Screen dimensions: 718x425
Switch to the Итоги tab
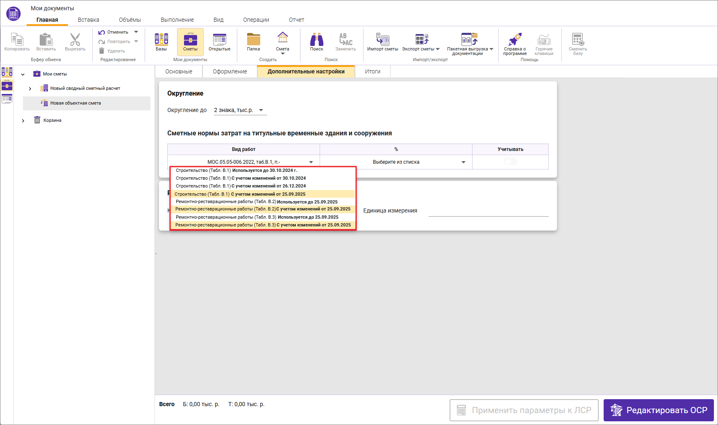pyautogui.click(x=373, y=71)
